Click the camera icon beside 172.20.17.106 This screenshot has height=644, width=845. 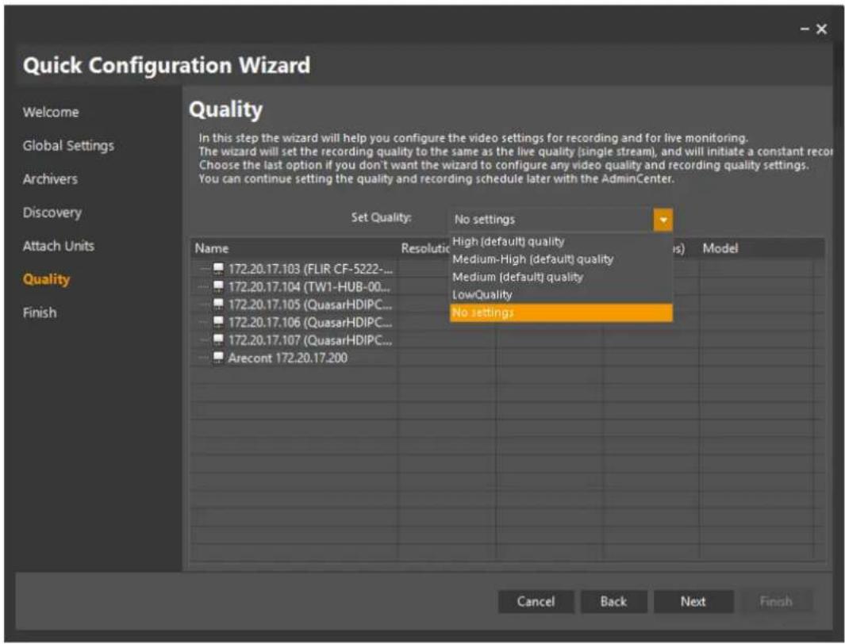218,321
